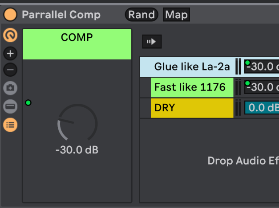Viewport: 279px width, 208px height.
Task: Click the Parrallel Comp title bar
Action: (61, 15)
